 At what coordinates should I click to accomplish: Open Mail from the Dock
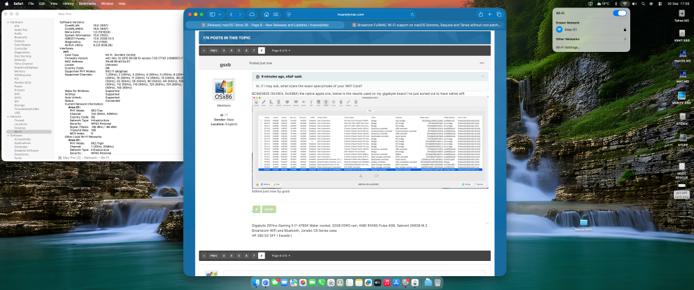(x=284, y=282)
